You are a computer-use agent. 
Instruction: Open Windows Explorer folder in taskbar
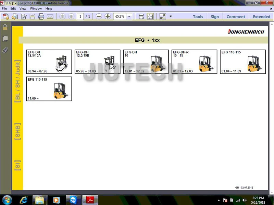coord(40,200)
